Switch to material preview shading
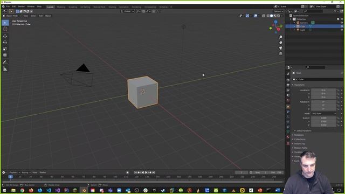The width and height of the screenshot is (345, 194). 275,16
